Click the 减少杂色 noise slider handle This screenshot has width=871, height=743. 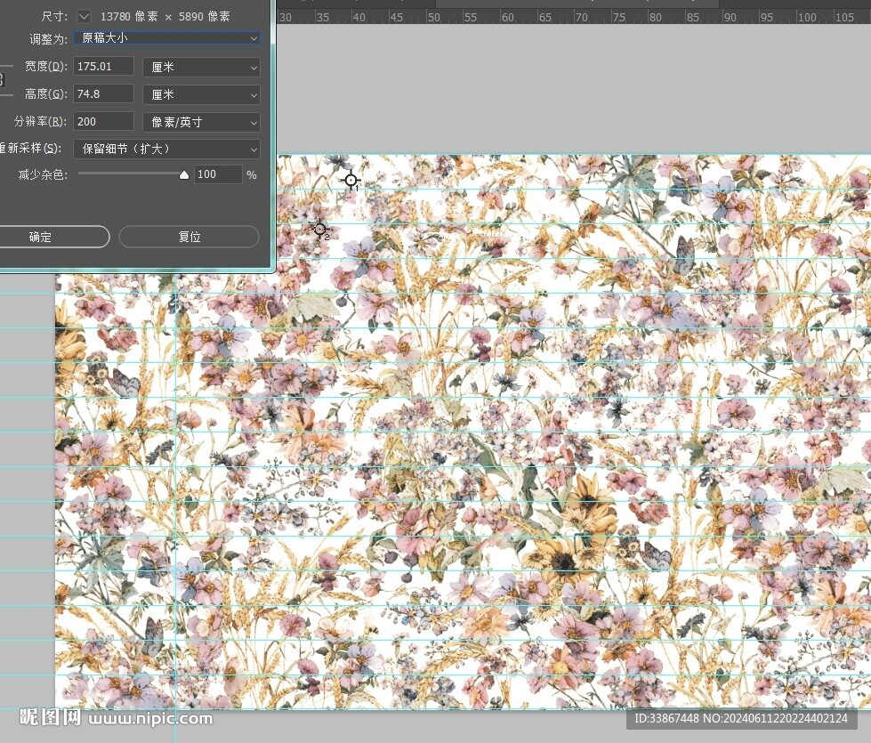point(184,175)
